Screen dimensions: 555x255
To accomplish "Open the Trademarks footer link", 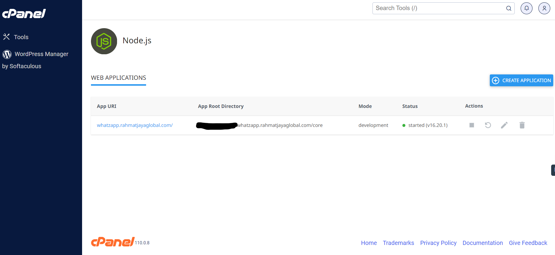I will point(398,243).
